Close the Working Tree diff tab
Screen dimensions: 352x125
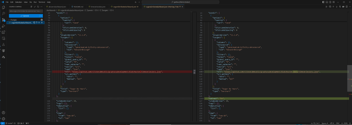click(x=182, y=7)
